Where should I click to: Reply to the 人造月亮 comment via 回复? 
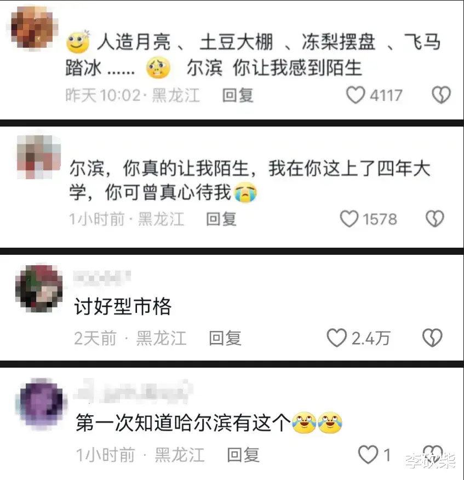click(238, 95)
